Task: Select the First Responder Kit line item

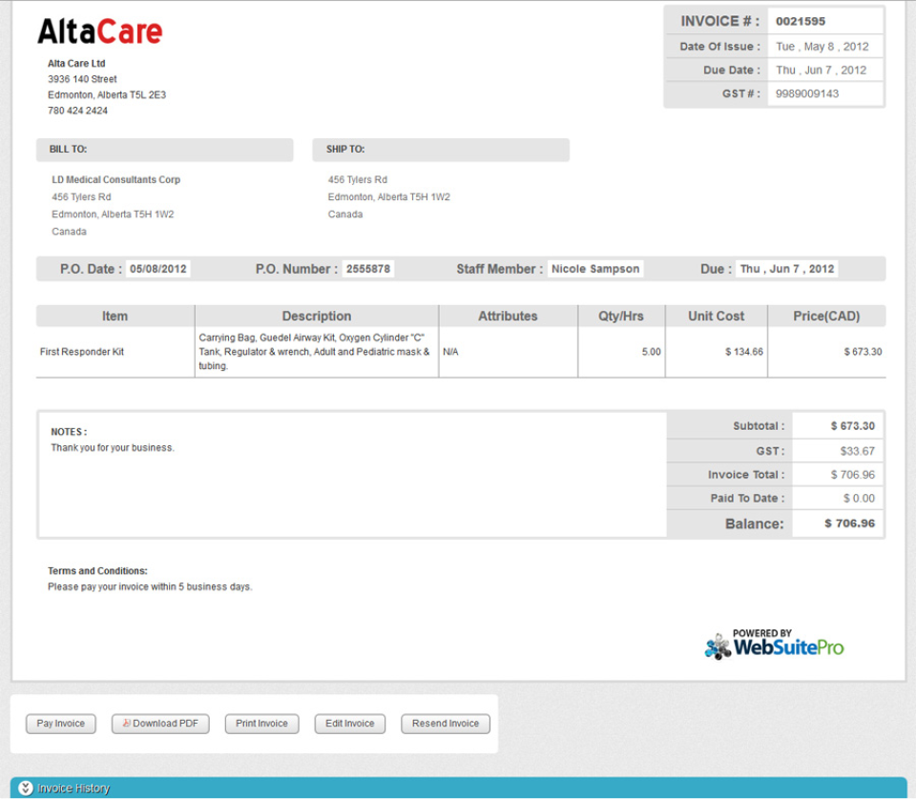Action: [81, 351]
